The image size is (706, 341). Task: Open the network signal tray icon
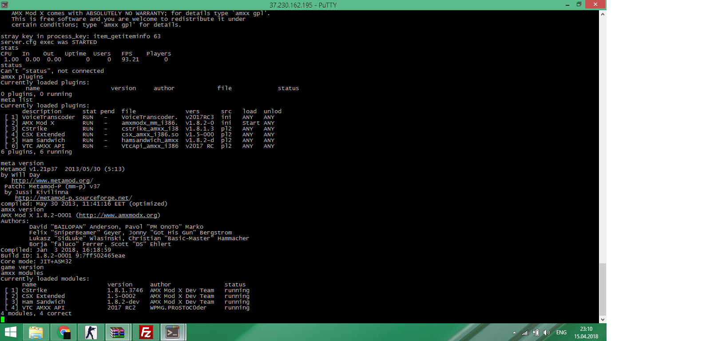[525, 333]
